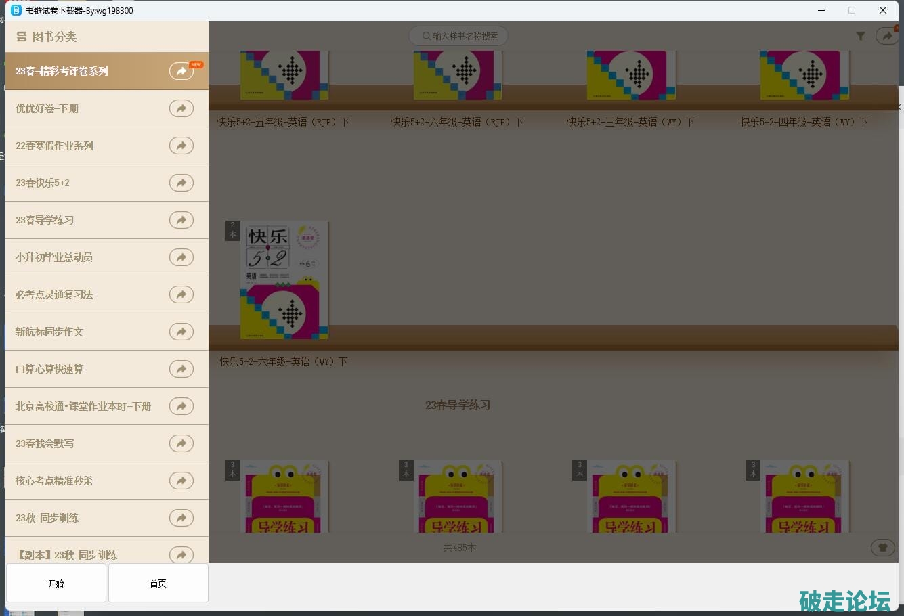Click the bottom-right shirt skin icon
The height and width of the screenshot is (616, 904).
point(882,547)
